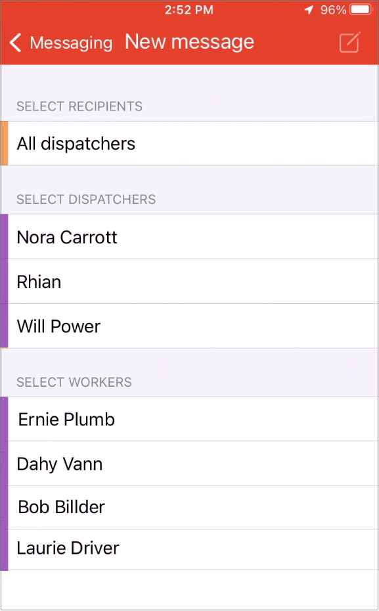
Task: Tap the location arrow status icon
Action: 309,10
